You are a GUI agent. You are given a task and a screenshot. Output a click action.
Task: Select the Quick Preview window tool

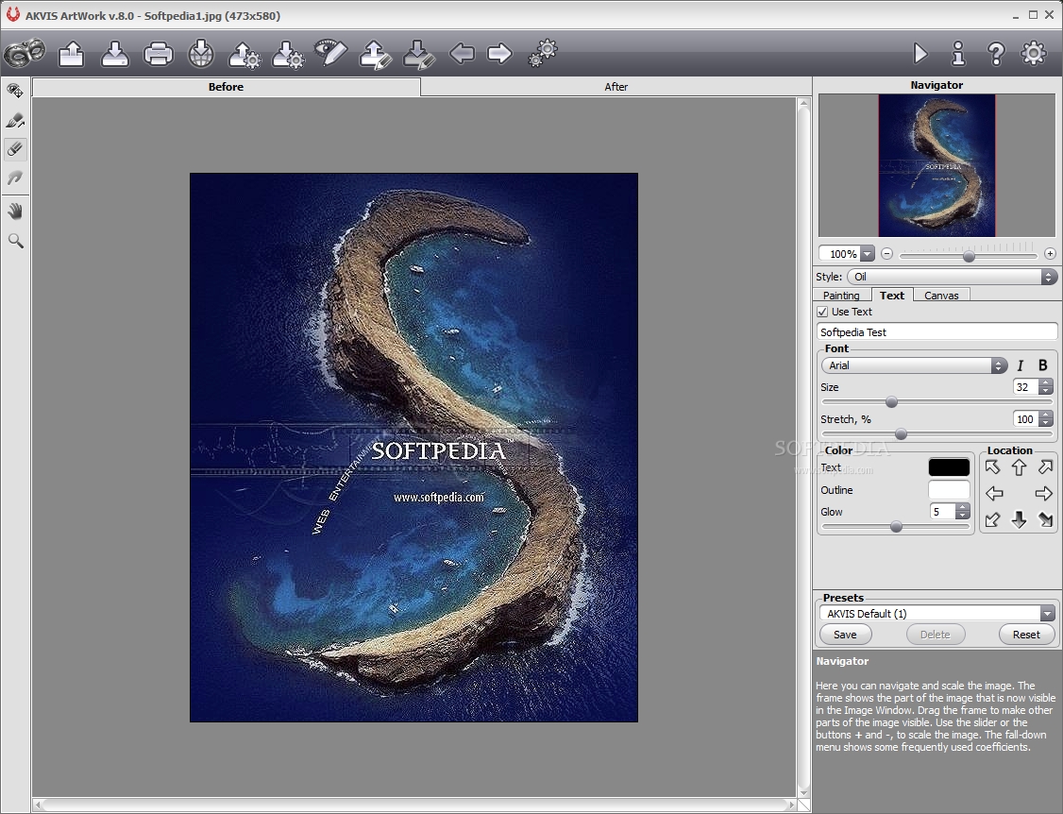coord(15,91)
